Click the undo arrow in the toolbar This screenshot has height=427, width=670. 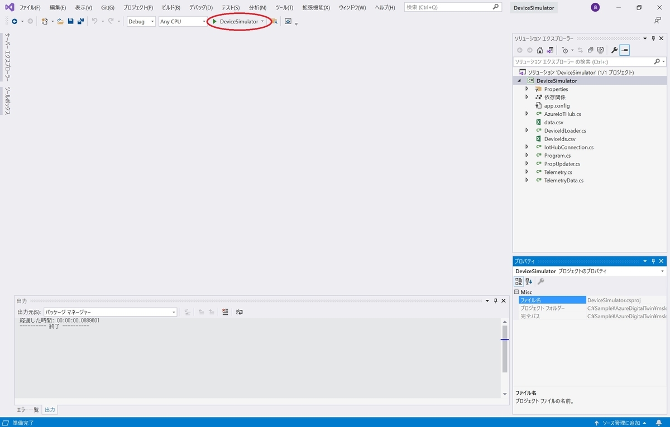pos(94,21)
